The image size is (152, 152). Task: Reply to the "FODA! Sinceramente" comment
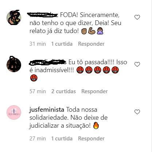click(x=91, y=44)
